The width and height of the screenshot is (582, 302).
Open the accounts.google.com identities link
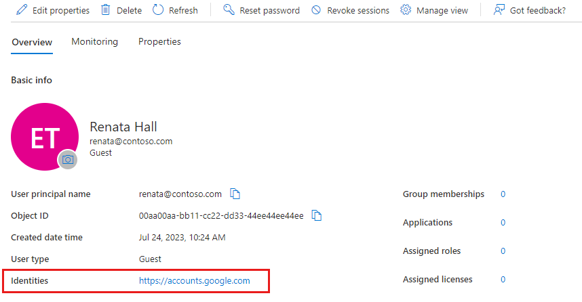[195, 280]
